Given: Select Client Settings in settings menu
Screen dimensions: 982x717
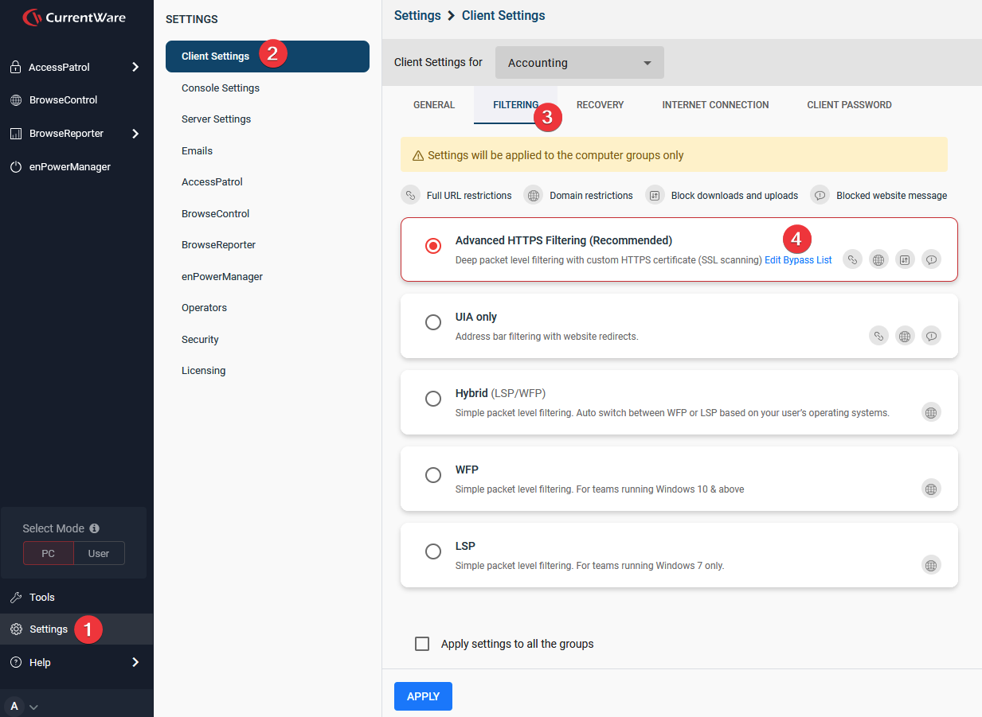Looking at the screenshot, I should coord(268,57).
